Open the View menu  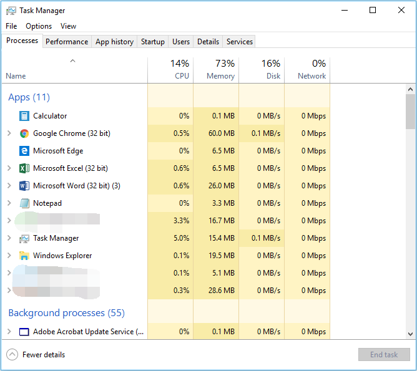coord(68,26)
